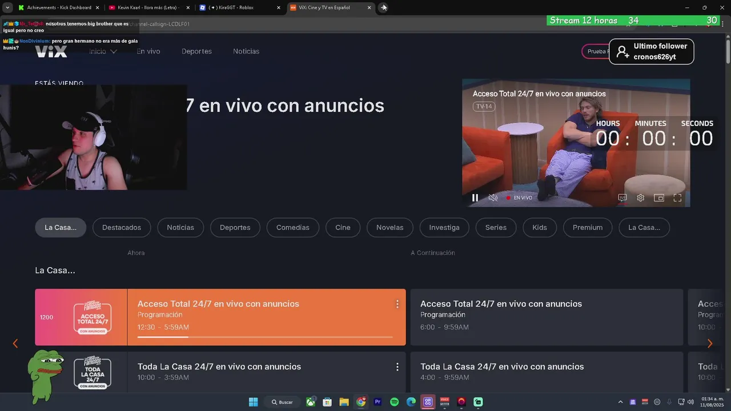This screenshot has height=411, width=731.
Task: Open Google Chrome from taskbar
Action: pos(361,402)
